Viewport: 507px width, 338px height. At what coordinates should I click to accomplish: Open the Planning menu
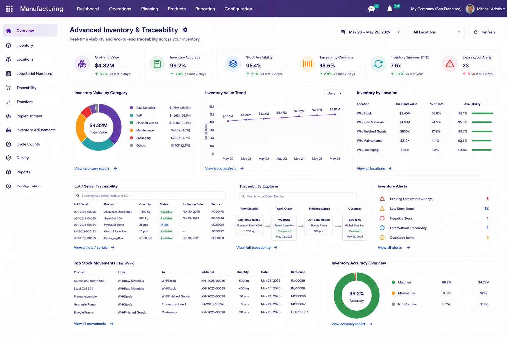click(150, 9)
